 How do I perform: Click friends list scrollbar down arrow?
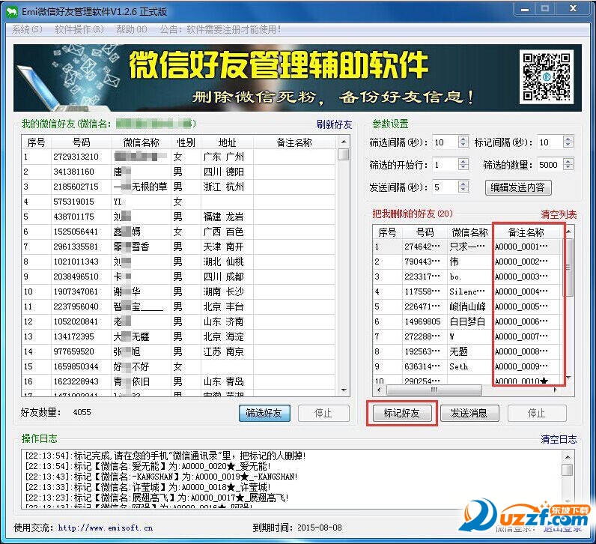(x=344, y=390)
